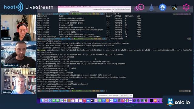The width and height of the screenshot is (194, 109).
Task: Open GoLand from the dock
Action: [138, 101]
